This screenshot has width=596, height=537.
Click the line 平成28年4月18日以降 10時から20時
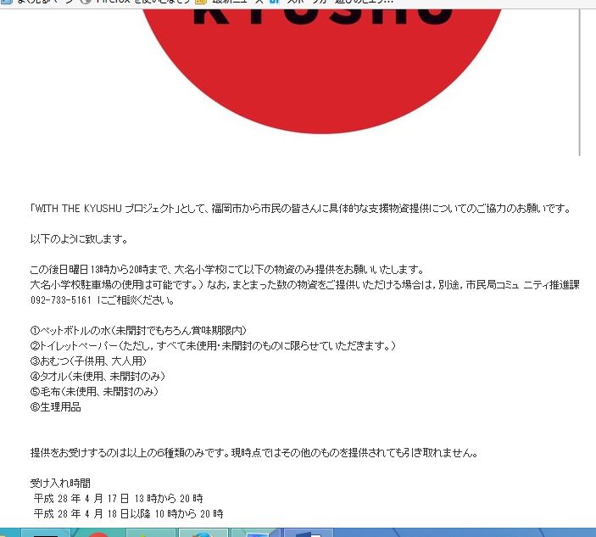[x=129, y=514]
